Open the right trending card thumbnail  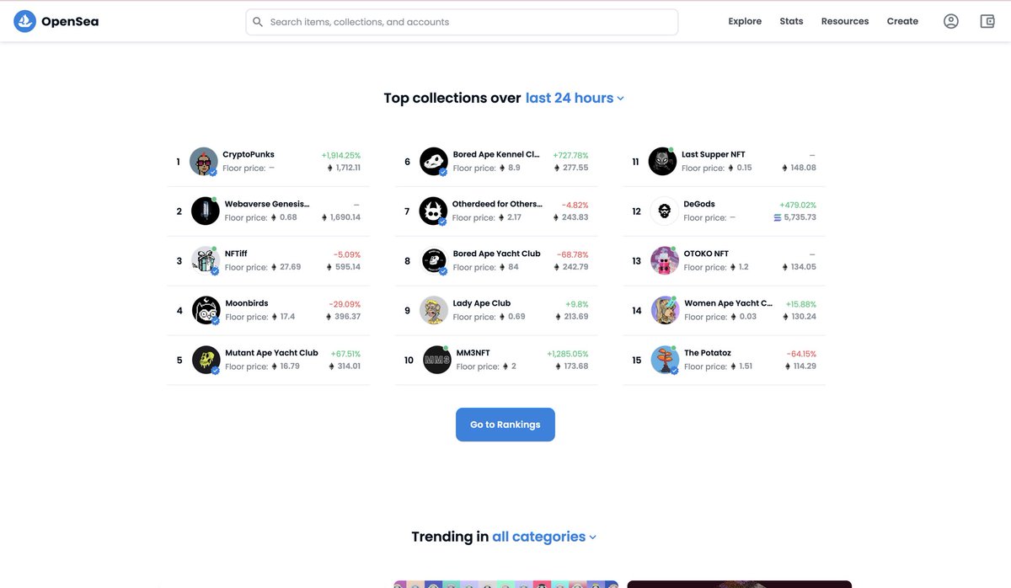pyautogui.click(x=739, y=584)
